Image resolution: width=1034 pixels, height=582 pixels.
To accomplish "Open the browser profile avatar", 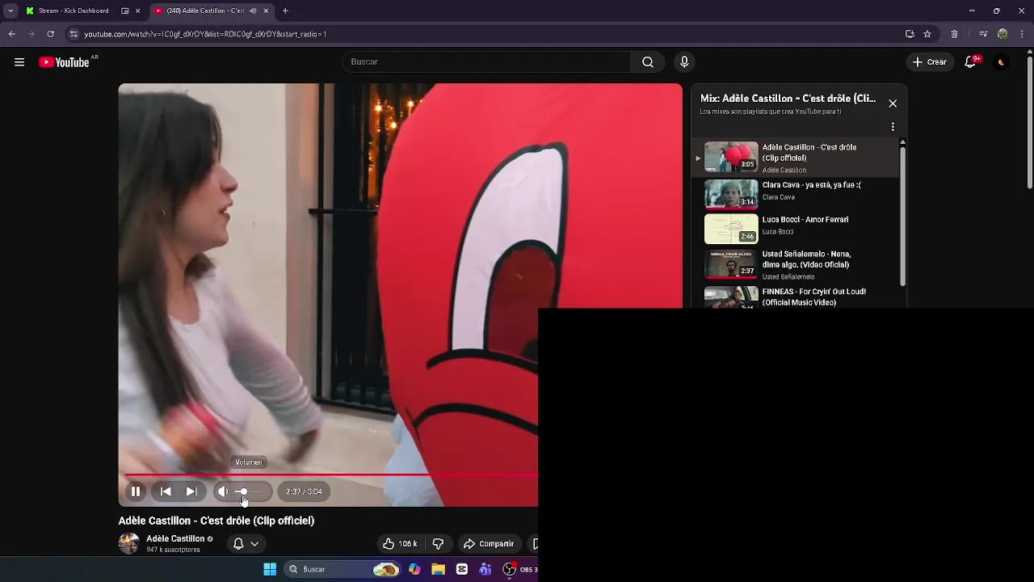I will [1002, 34].
